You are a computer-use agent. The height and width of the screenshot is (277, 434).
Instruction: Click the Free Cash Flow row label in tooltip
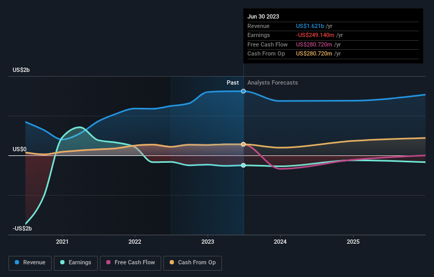click(x=267, y=44)
